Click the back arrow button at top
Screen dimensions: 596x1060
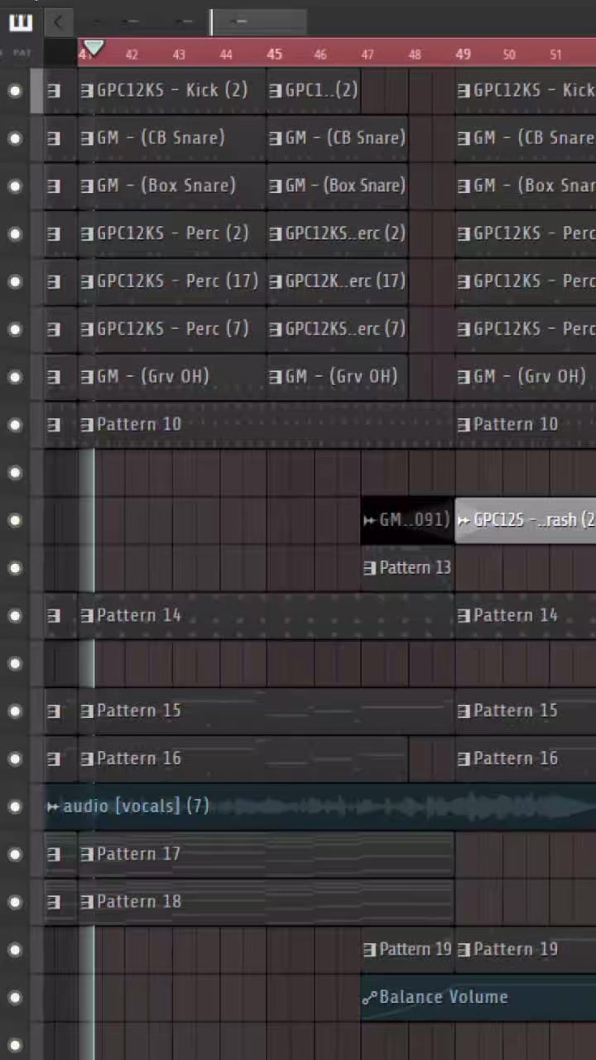58,22
